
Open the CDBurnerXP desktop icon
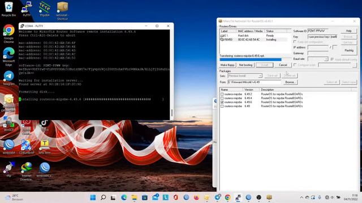pos(27,147)
